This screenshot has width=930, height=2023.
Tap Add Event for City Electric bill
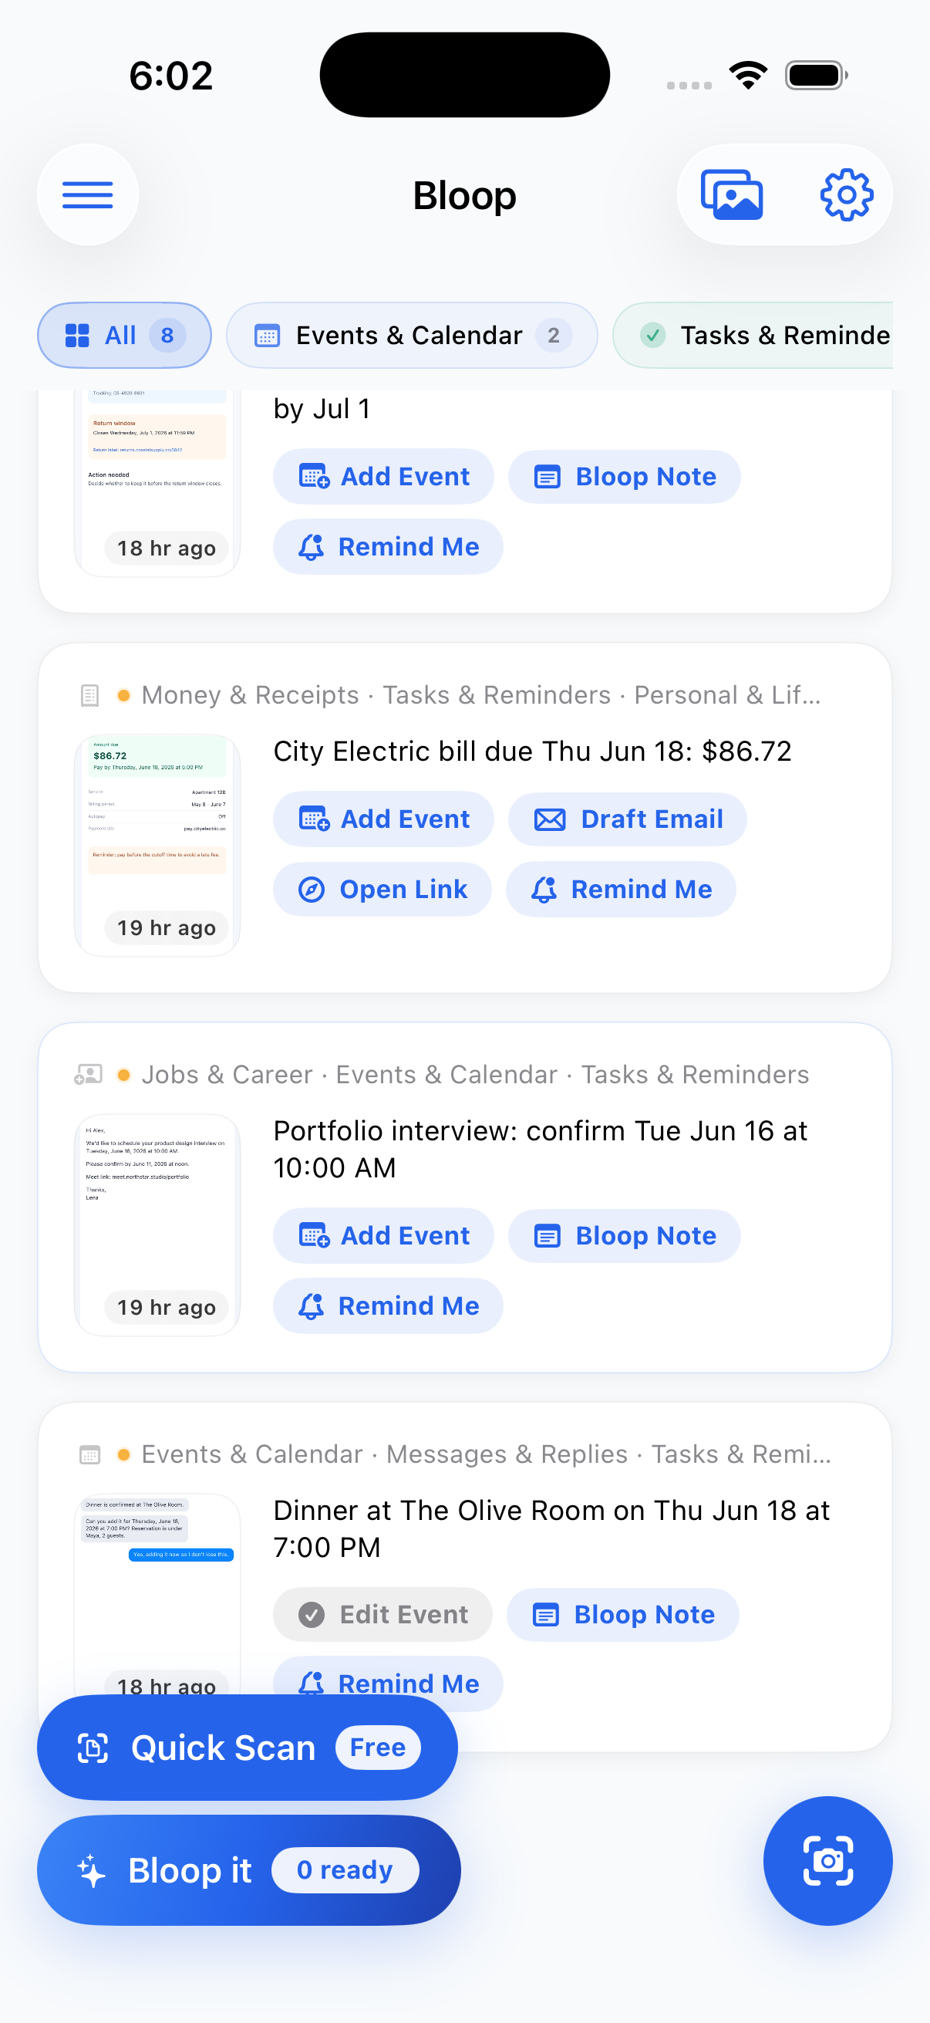pyautogui.click(x=384, y=819)
